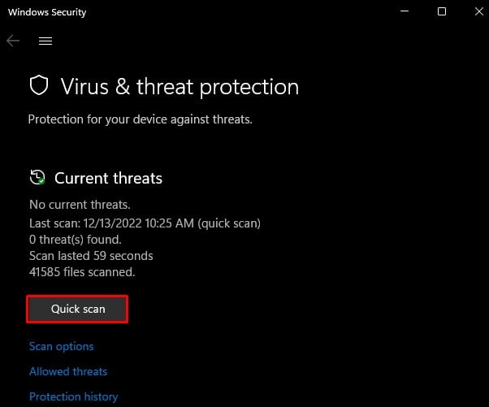Click the Current threats history icon
Image resolution: width=489 pixels, height=407 pixels.
pyautogui.click(x=37, y=178)
